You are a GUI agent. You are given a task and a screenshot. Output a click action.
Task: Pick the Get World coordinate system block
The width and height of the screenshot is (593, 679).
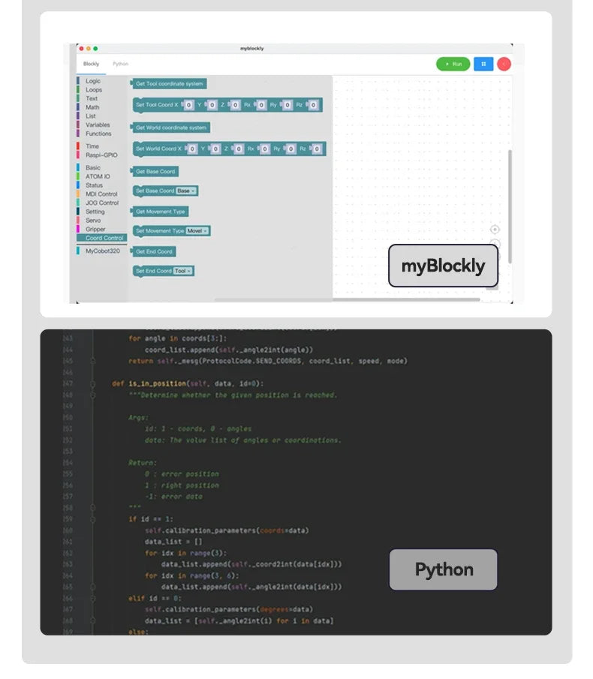pos(170,128)
